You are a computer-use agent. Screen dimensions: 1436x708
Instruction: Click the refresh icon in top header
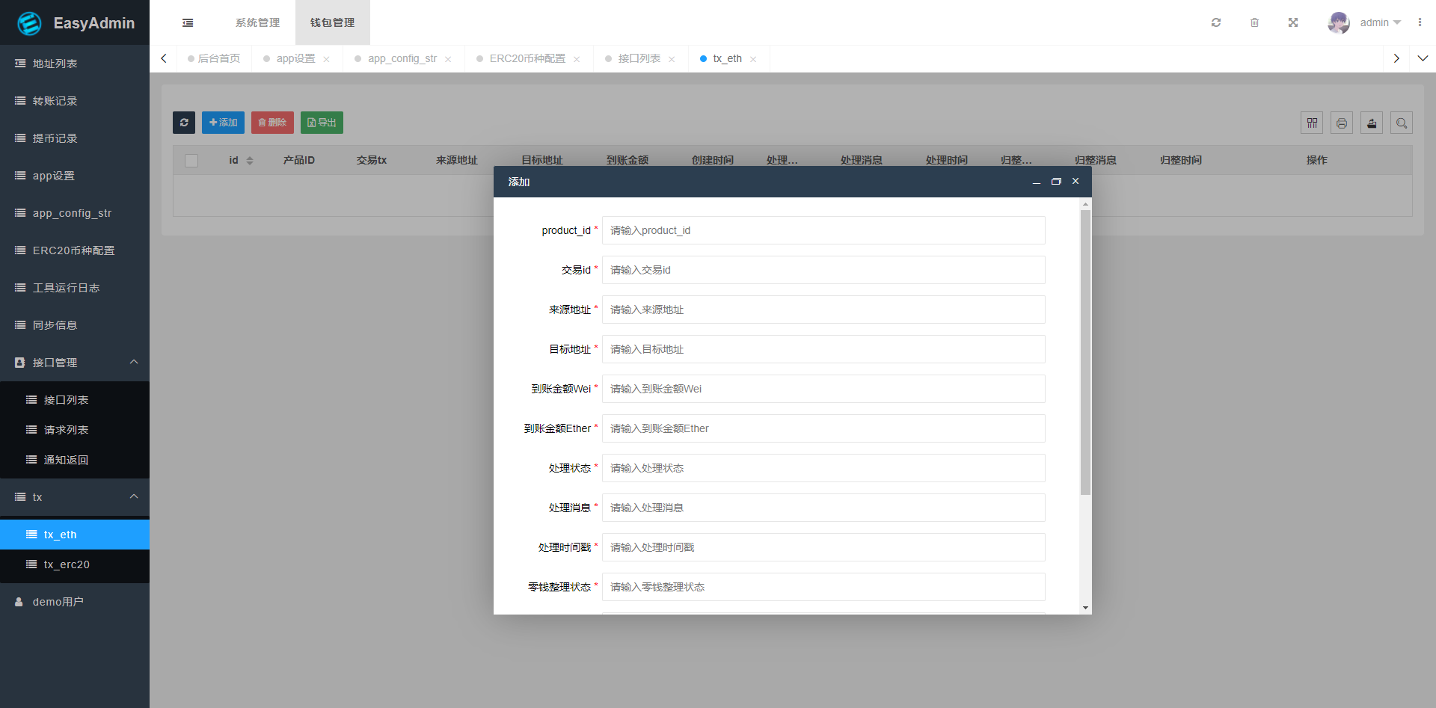(1216, 22)
